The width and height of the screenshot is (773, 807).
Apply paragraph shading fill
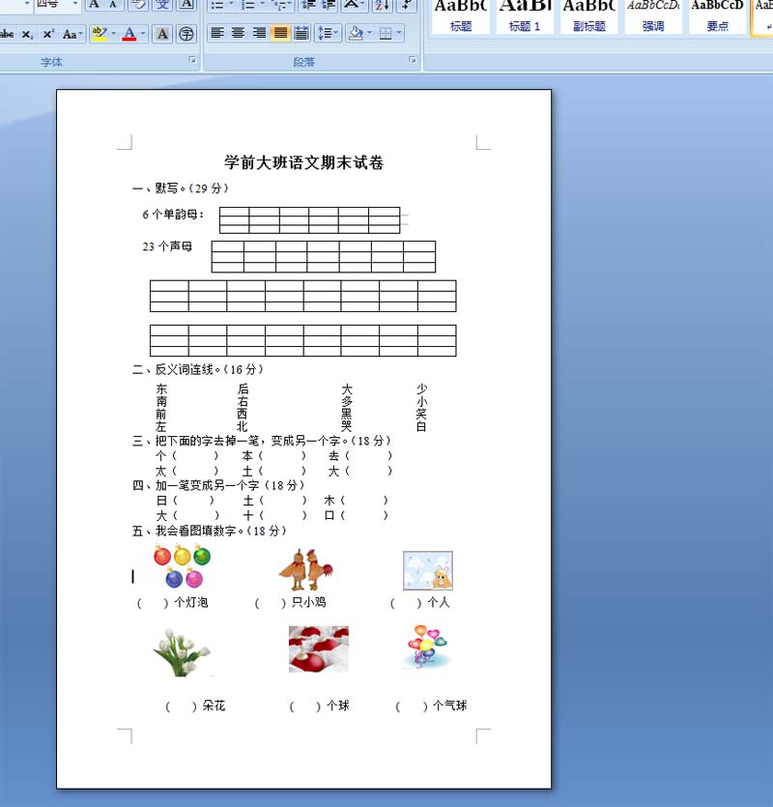click(356, 34)
